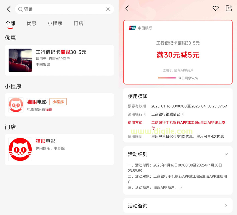Open 活动咨询 via its arrow
The height and width of the screenshot is (215, 237).
pos(226,205)
